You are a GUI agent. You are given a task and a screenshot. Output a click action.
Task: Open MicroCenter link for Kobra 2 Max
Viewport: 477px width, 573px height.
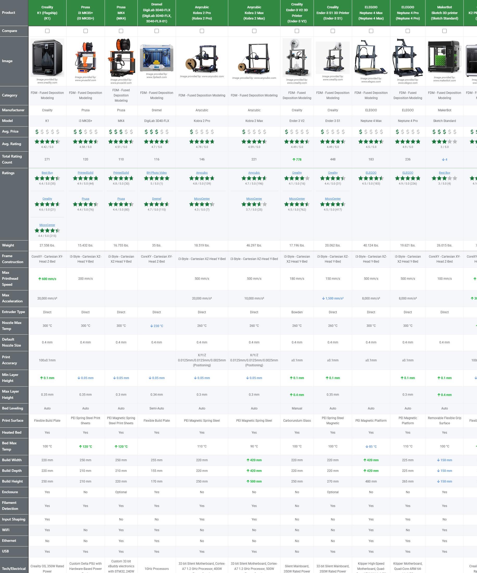(x=254, y=199)
